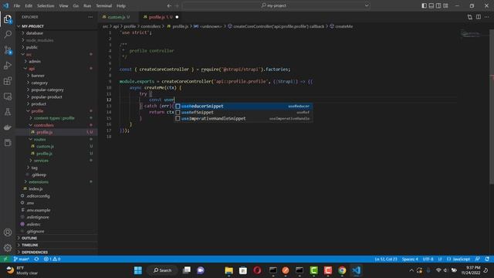Image resolution: width=494 pixels, height=278 pixels.
Task: Click the open changes icon in editor toolbar
Action: click(470, 17)
